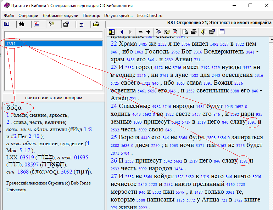Viewport: 273px width, 210px height.
Task: Click the print preview magnifier icon
Action: tap(185, 32)
